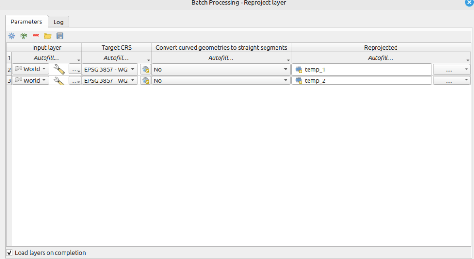
Task: Save batch configuration with the floppy disk icon
Action: (60, 36)
